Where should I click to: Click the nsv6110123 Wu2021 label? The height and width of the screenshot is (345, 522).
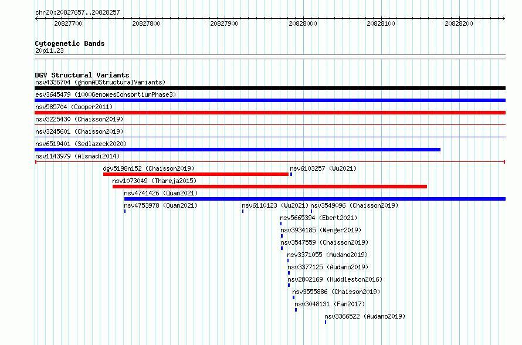click(275, 205)
